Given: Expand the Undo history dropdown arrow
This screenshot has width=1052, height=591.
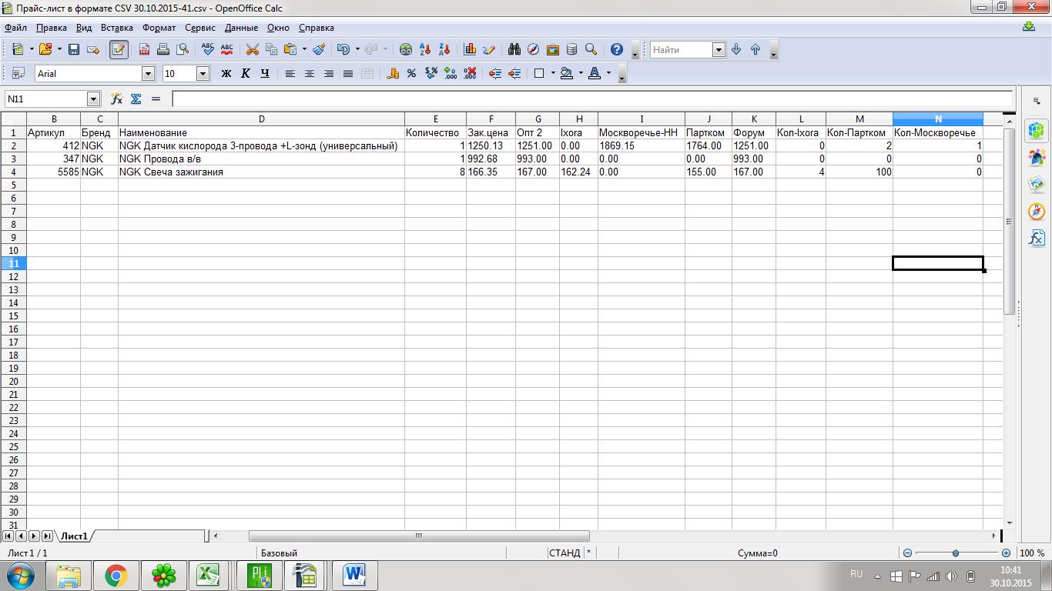Looking at the screenshot, I should click(x=357, y=49).
